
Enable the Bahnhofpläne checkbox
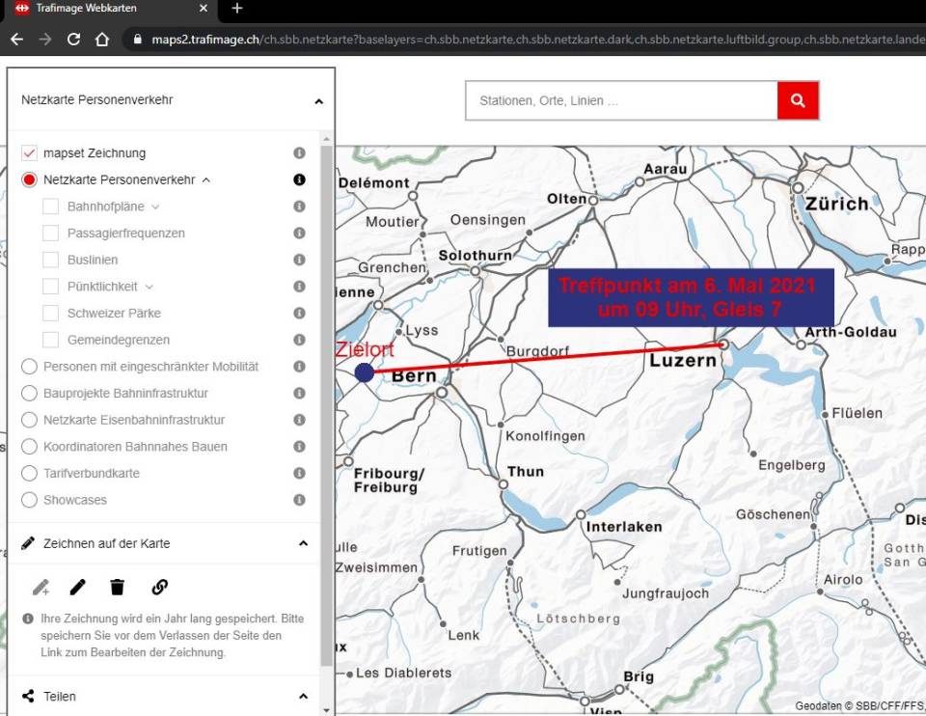click(x=51, y=207)
